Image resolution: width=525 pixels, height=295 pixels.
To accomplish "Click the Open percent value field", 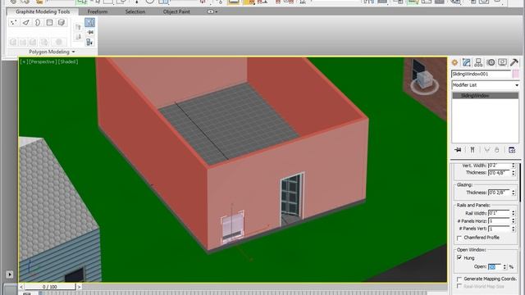I will (495, 267).
